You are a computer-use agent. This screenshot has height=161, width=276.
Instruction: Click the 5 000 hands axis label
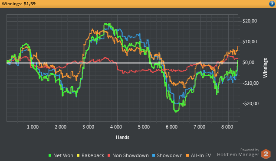point(144,127)
